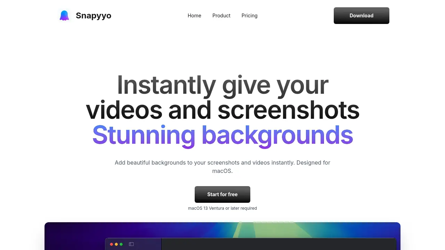Click the 'macOS 13 Ventura or later required' text
The width and height of the screenshot is (445, 250).
222,208
